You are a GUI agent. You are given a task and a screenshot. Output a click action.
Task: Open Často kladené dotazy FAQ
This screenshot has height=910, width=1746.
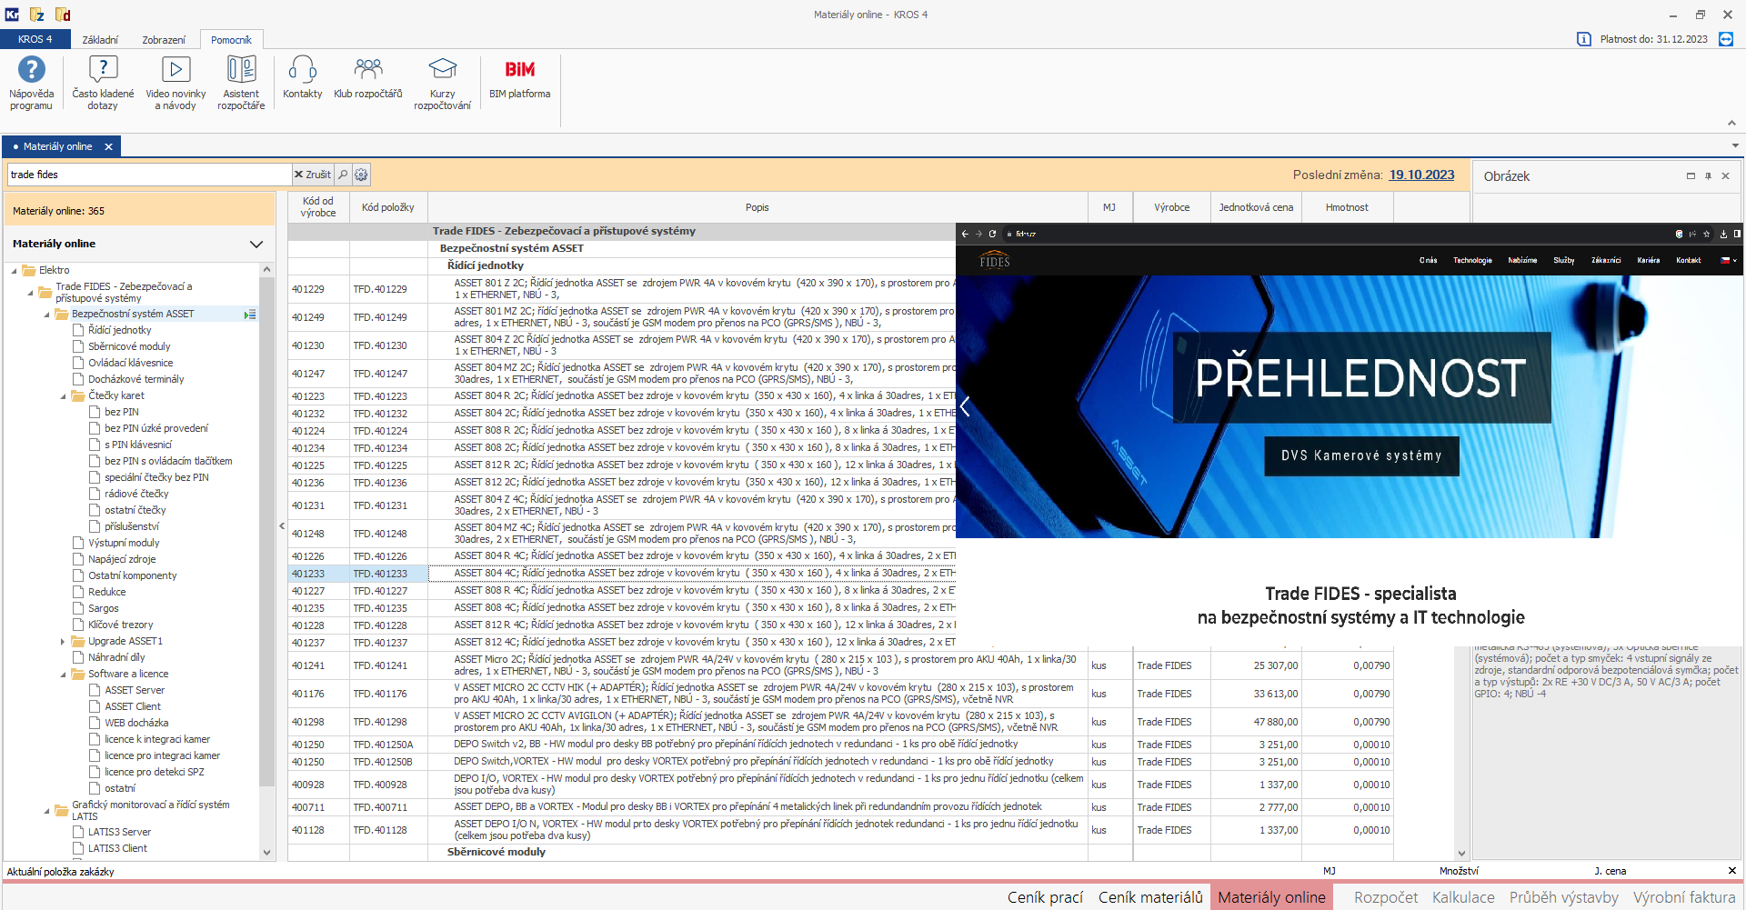coord(103,83)
